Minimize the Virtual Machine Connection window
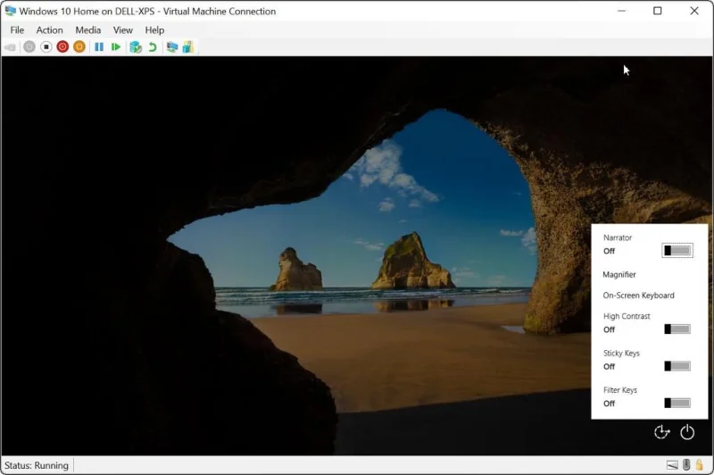This screenshot has width=714, height=475. click(x=621, y=11)
